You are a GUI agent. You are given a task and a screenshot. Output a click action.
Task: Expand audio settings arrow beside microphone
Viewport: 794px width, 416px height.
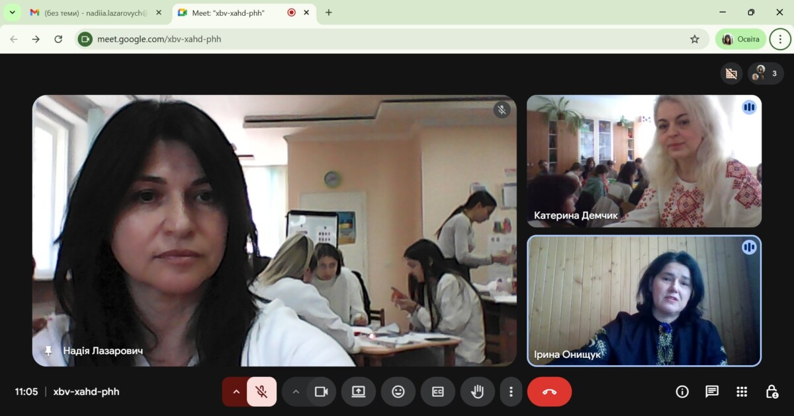pos(236,392)
